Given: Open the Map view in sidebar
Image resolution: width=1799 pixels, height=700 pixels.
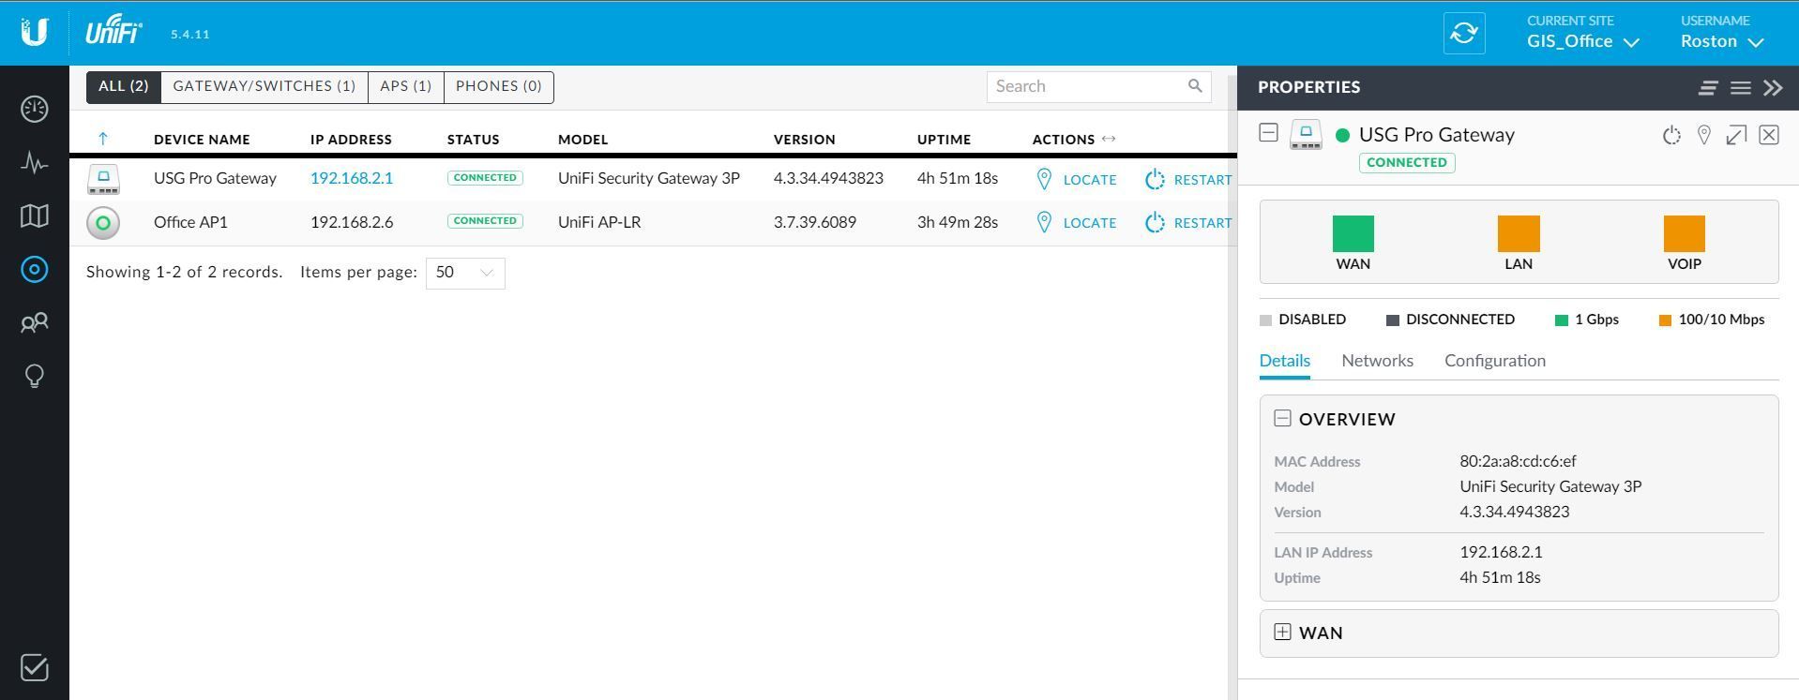Looking at the screenshot, I should (35, 216).
